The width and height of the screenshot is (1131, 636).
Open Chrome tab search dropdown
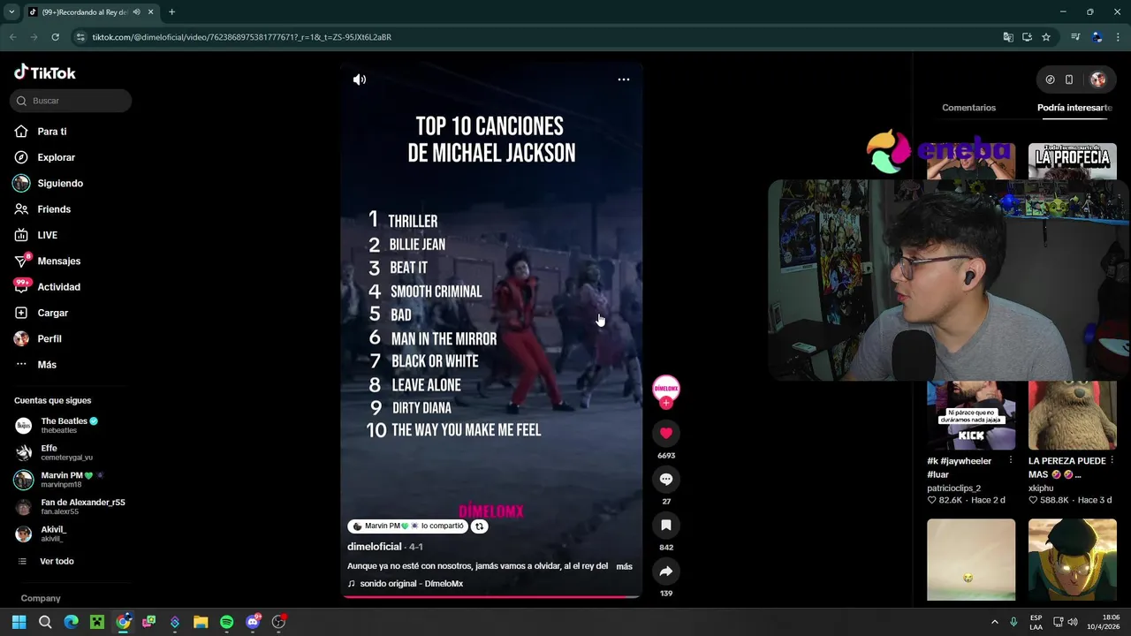(11, 12)
